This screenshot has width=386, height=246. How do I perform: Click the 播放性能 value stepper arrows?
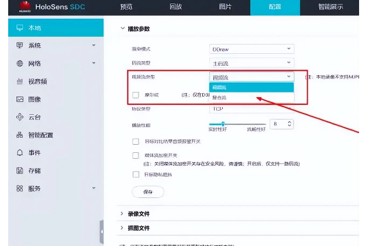click(290, 124)
